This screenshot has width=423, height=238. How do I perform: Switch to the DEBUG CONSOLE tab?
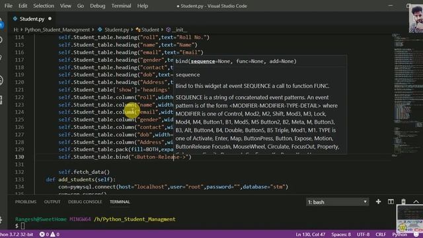click(85, 202)
